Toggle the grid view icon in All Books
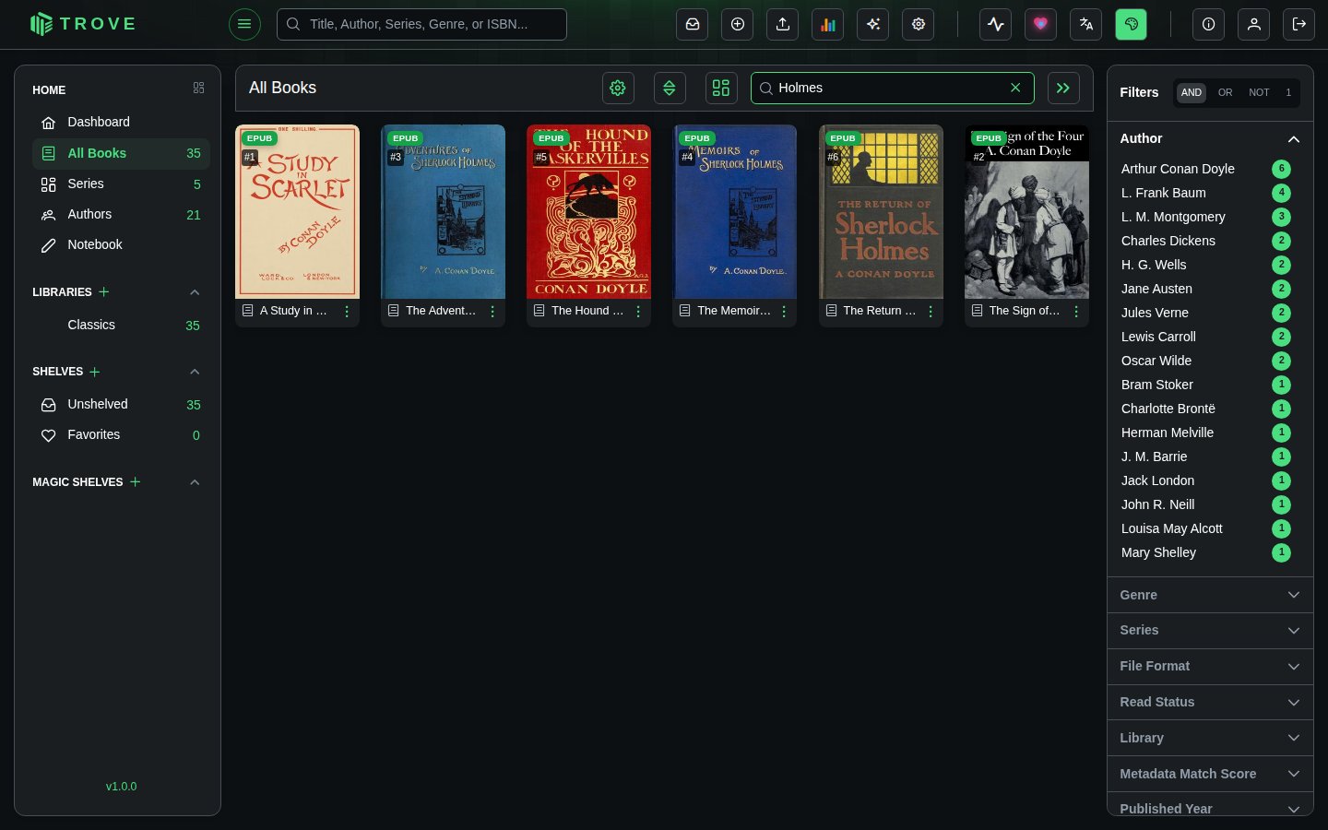This screenshot has width=1328, height=830. 721,88
